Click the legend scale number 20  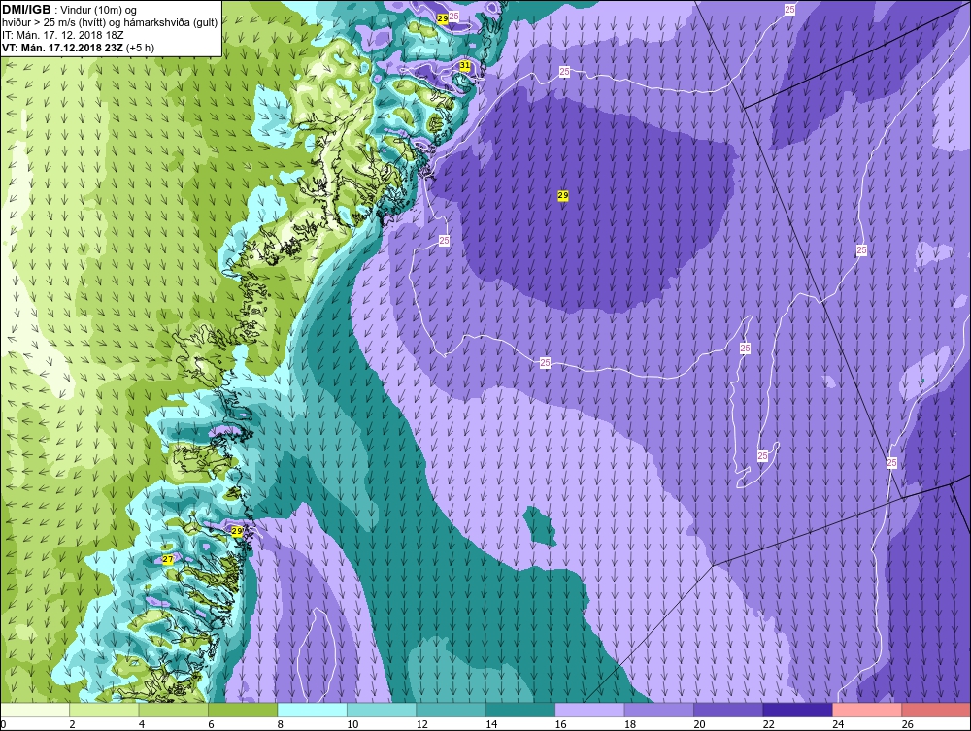pyautogui.click(x=699, y=725)
